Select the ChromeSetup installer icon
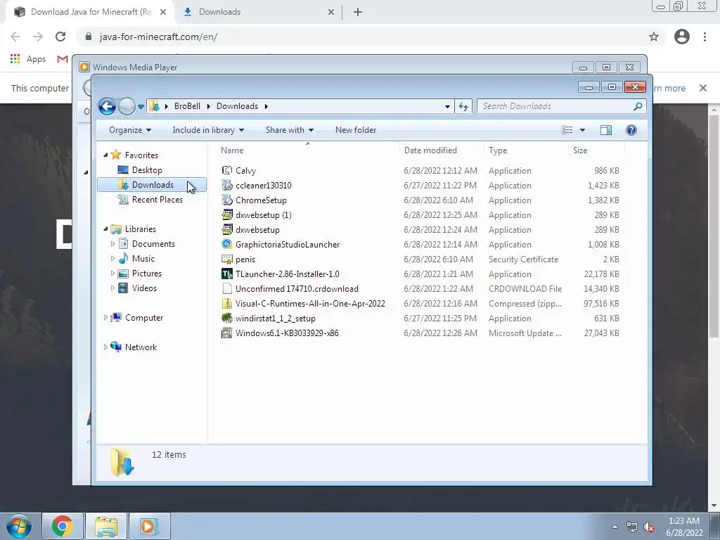This screenshot has height=540, width=720. click(x=227, y=200)
